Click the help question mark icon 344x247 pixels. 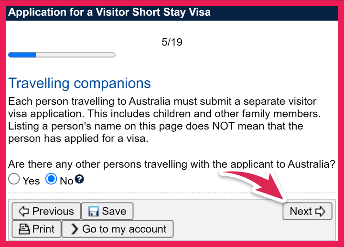click(80, 180)
